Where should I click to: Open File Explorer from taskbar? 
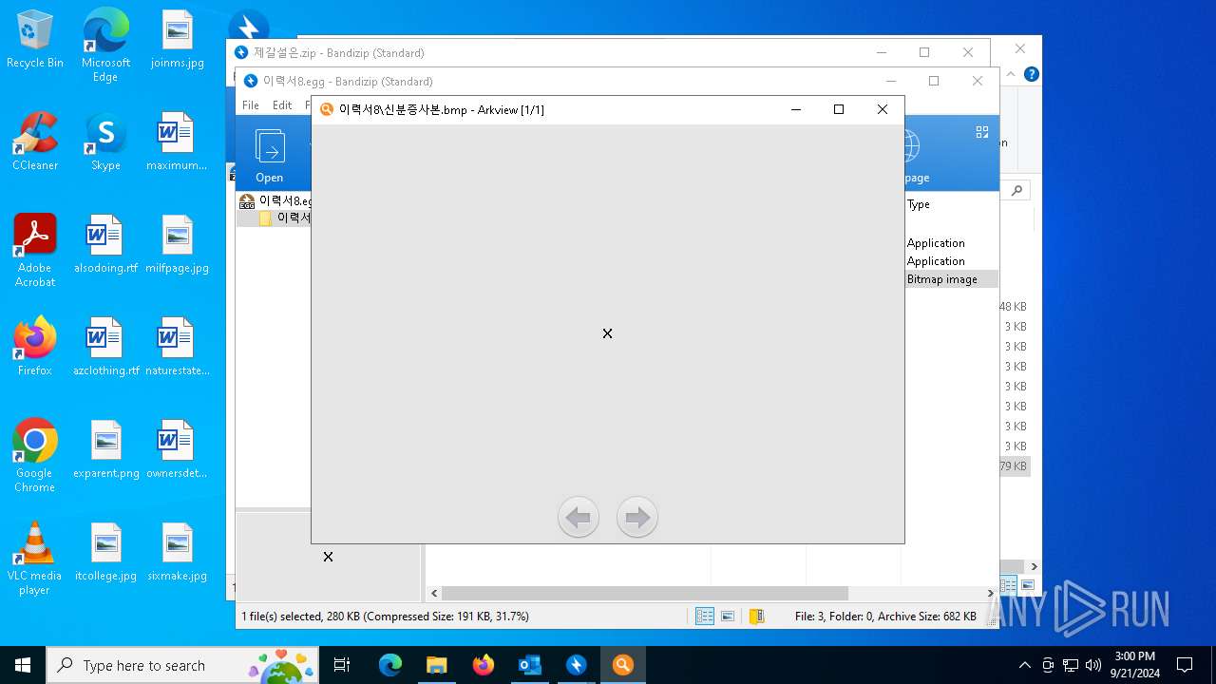point(437,665)
